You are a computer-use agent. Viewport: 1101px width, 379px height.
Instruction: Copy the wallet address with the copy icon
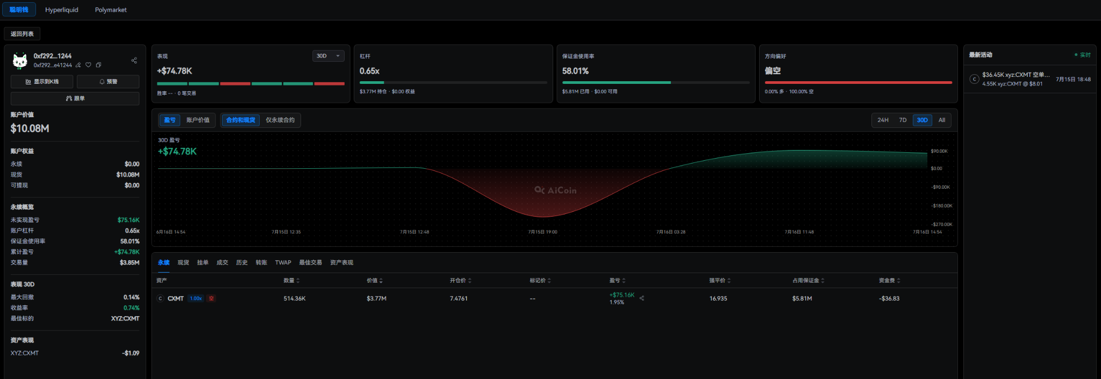98,65
